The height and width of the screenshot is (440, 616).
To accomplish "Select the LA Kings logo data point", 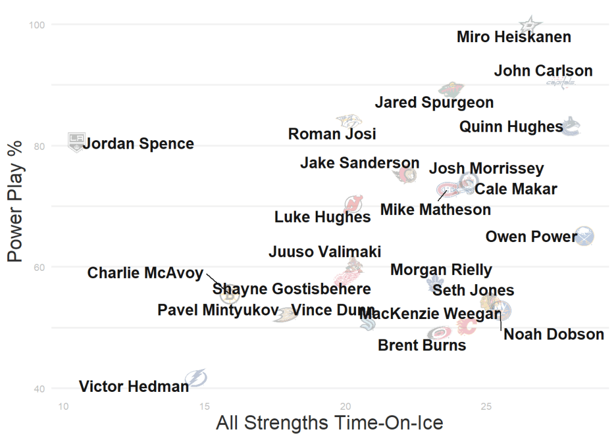I will (x=75, y=141).
